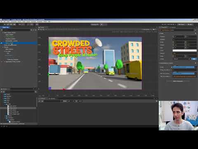Viewport: 198px width, 149px height.
Task: Switch to the Node Tree tab
Action: [x=5, y=27]
